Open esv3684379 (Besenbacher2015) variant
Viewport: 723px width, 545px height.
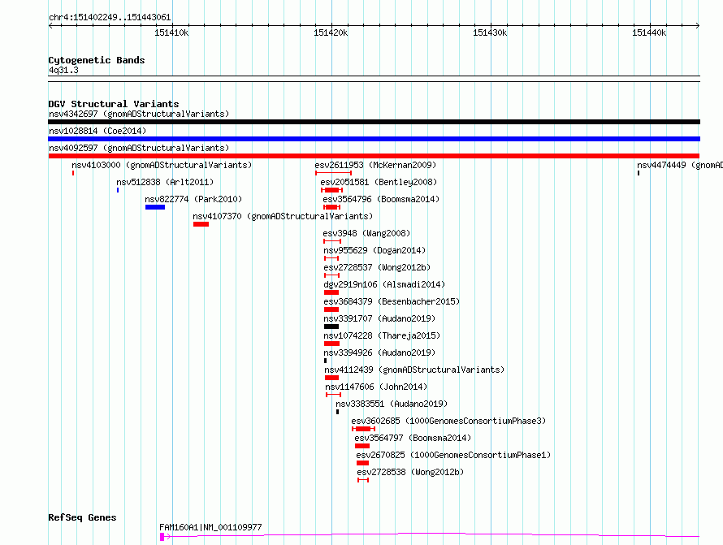(x=392, y=301)
